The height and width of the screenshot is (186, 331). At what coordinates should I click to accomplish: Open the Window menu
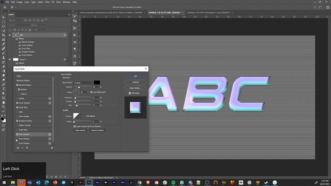[x=66, y=2]
